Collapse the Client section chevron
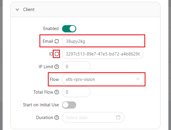 17,10
